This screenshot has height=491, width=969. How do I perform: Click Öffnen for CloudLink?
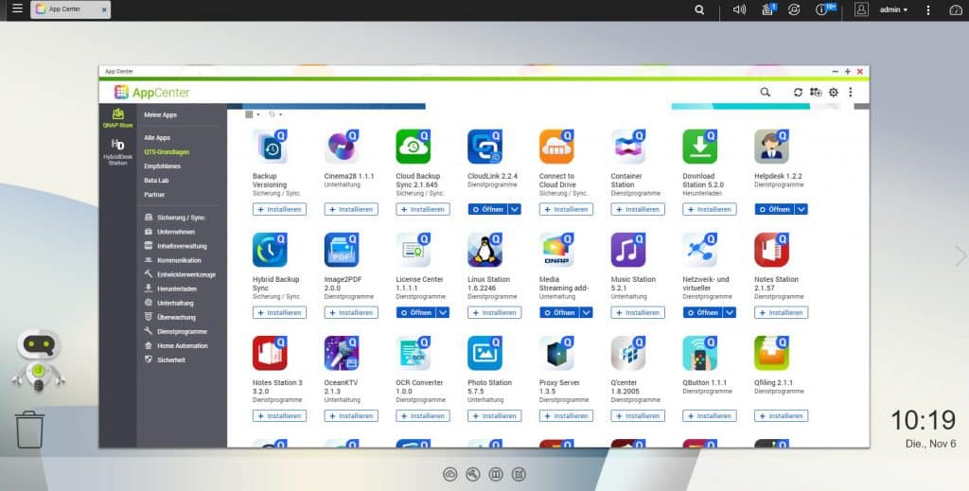click(487, 209)
